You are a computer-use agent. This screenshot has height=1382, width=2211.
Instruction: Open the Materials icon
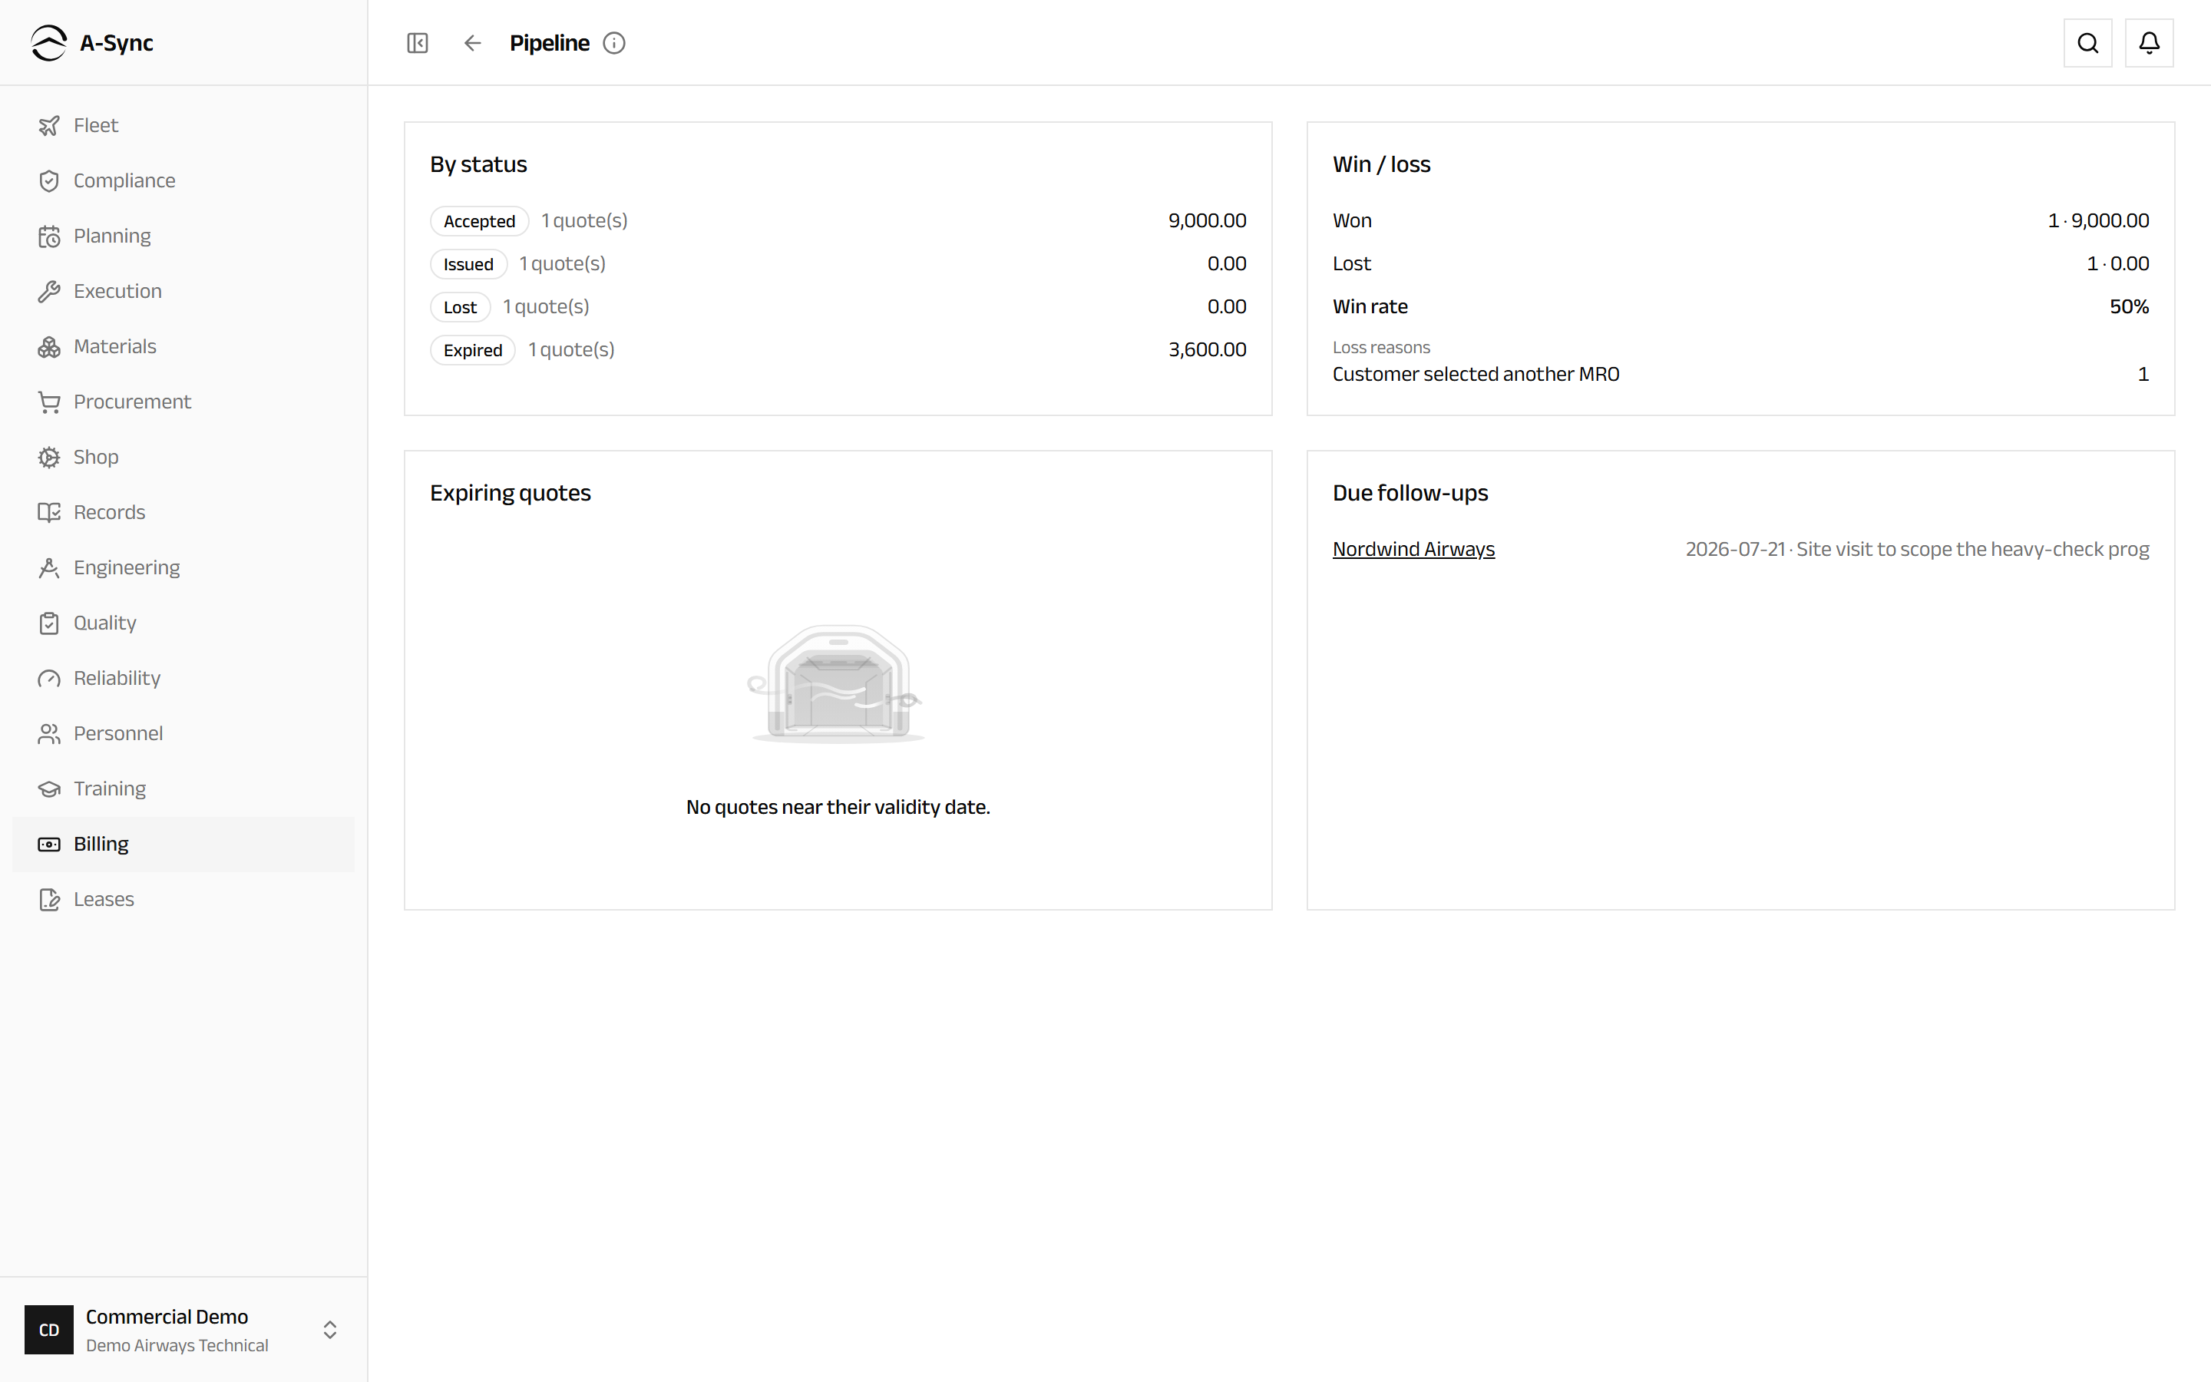(x=49, y=346)
